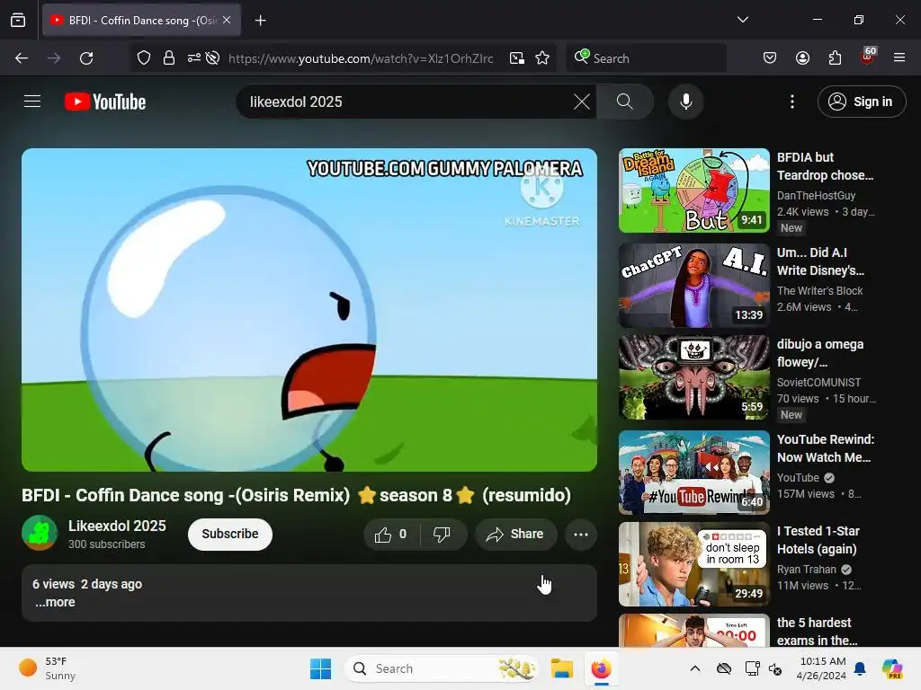Open 1-Star Hotels video thumbnail
Screen dimensions: 921x690
693,564
